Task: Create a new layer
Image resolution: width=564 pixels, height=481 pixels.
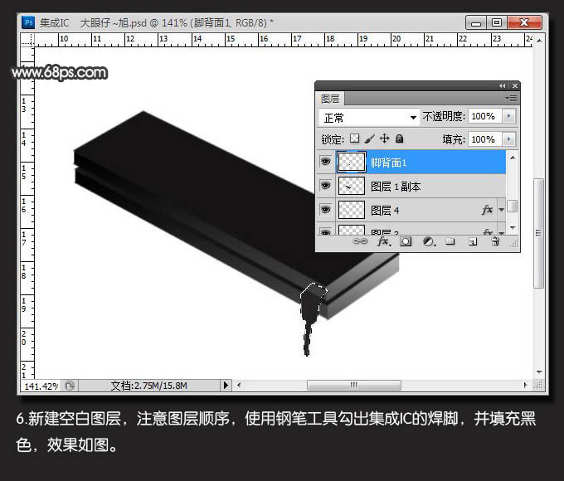Action: (x=473, y=241)
